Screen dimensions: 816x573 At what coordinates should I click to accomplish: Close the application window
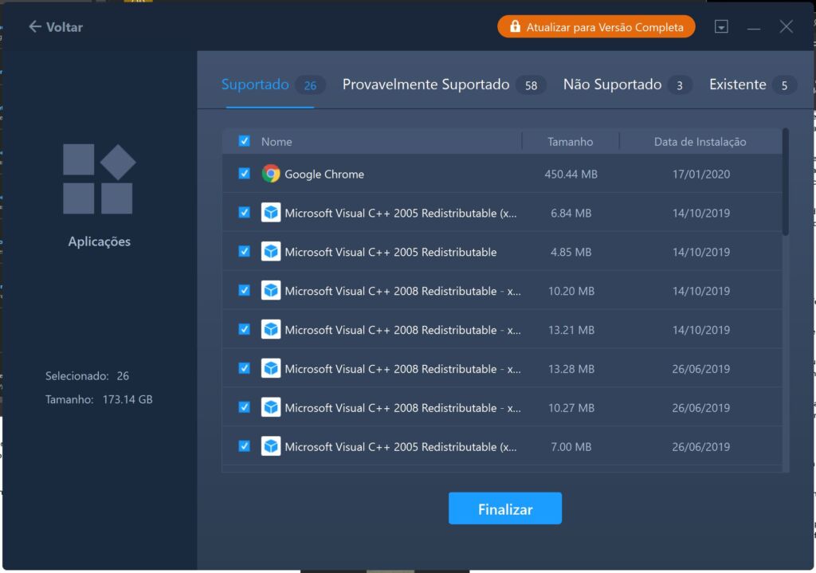786,26
